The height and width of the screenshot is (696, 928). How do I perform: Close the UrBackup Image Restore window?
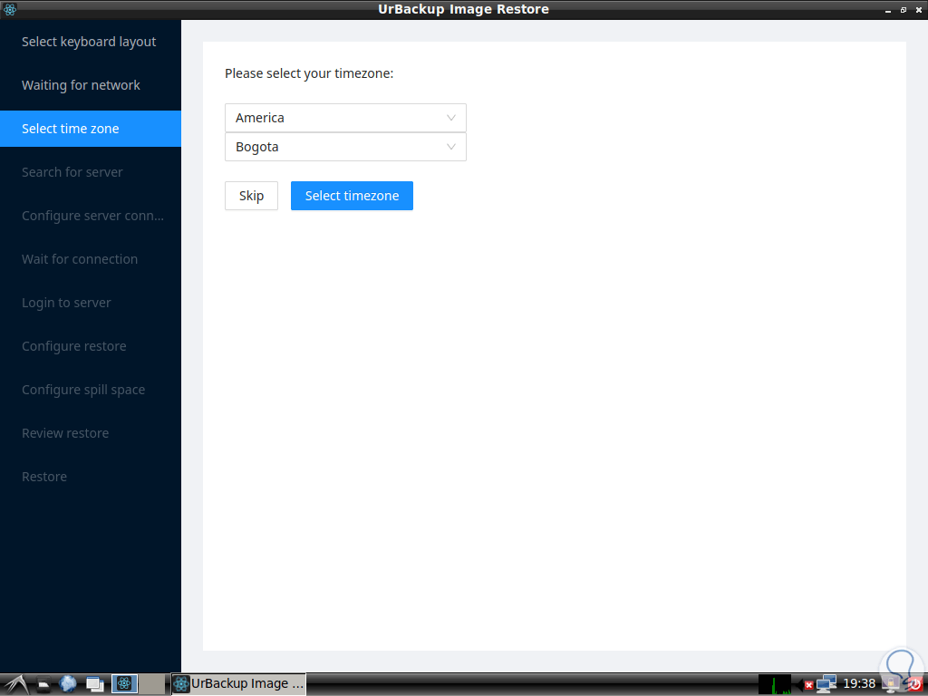918,10
